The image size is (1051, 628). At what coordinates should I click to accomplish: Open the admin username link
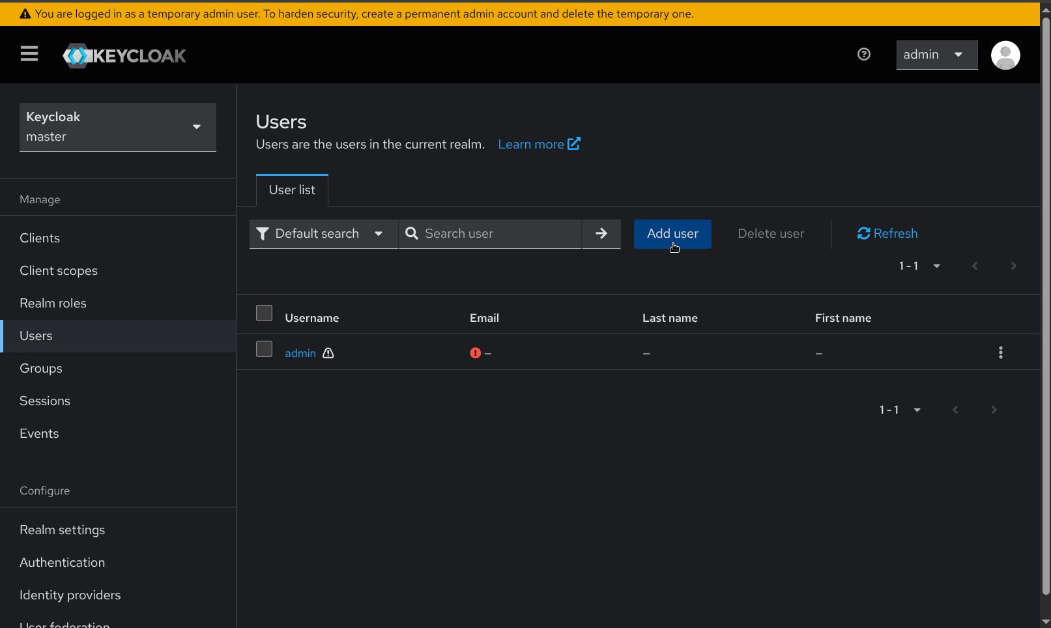click(x=300, y=352)
